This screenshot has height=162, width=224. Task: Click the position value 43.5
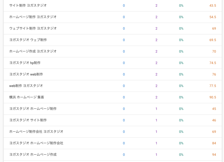click(213, 6)
